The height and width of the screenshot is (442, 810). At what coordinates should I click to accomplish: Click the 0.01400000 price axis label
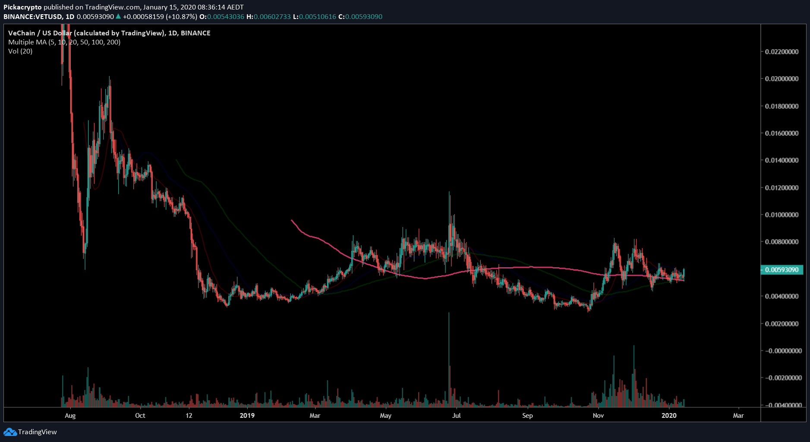[782, 160]
